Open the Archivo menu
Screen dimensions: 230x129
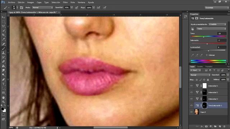pos(11,3)
